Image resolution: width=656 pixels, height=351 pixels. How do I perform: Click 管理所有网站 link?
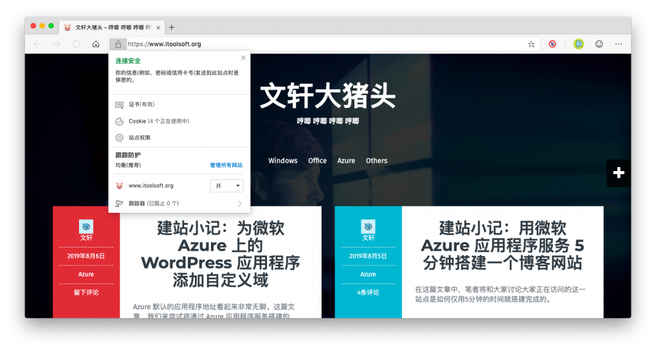pyautogui.click(x=226, y=165)
